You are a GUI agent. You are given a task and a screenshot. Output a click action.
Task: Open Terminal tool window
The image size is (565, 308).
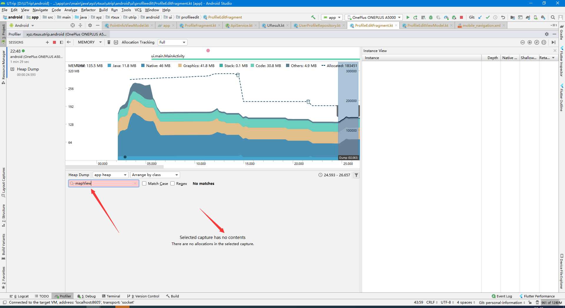(x=111, y=296)
